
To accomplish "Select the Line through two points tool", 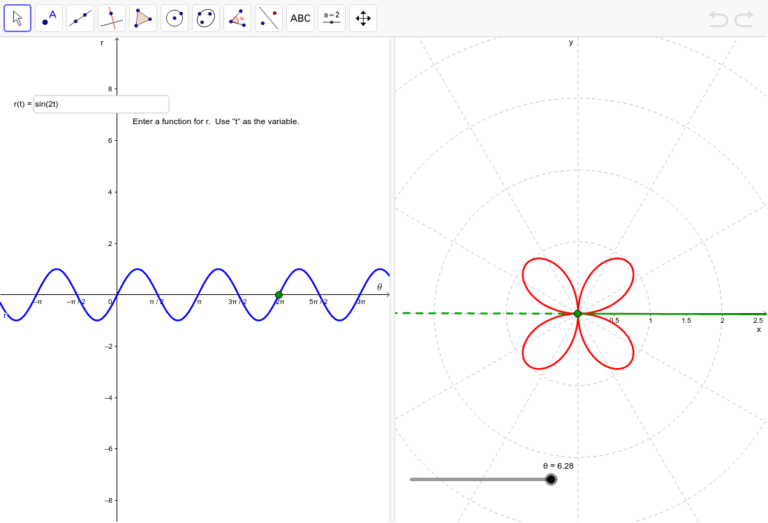I will click(80, 18).
